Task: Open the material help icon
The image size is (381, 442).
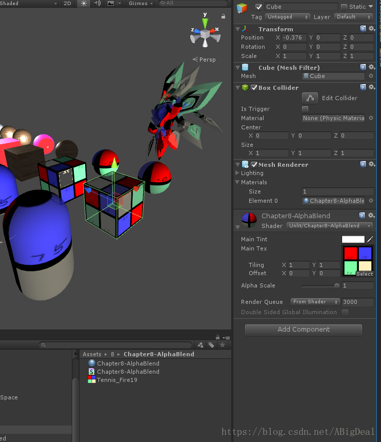Action: (362, 216)
